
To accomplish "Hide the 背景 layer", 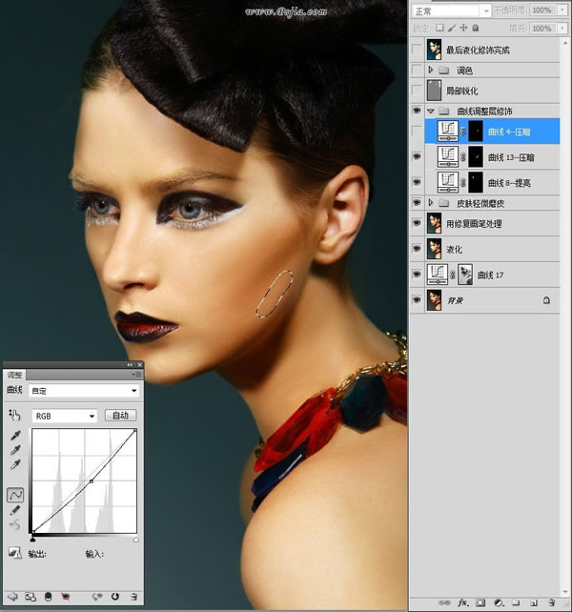I will click(x=417, y=299).
